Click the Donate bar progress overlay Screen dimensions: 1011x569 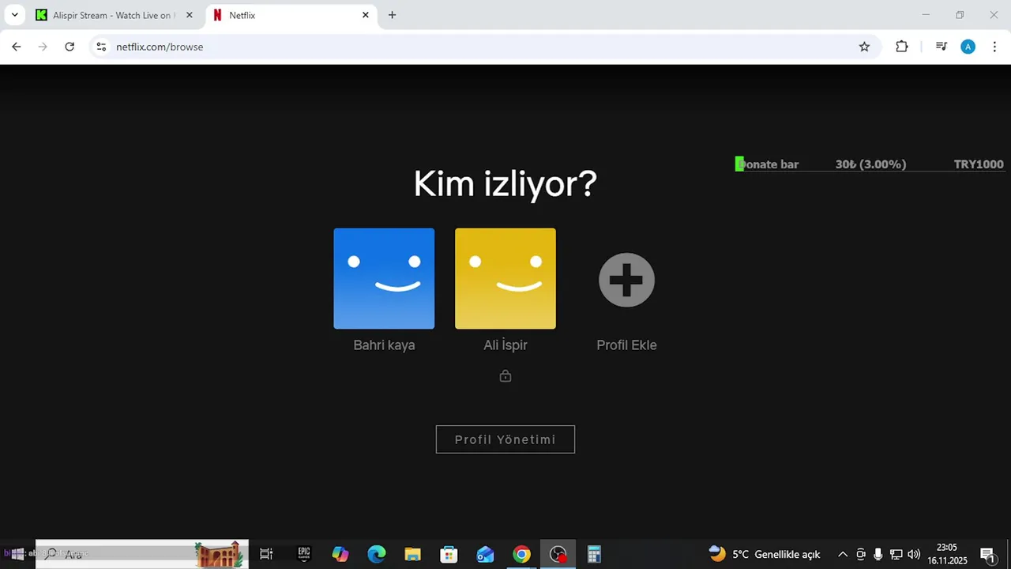click(869, 164)
